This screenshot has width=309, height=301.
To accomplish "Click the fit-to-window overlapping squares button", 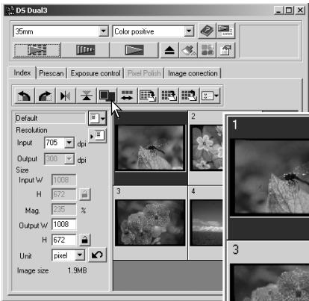I will (x=107, y=96).
